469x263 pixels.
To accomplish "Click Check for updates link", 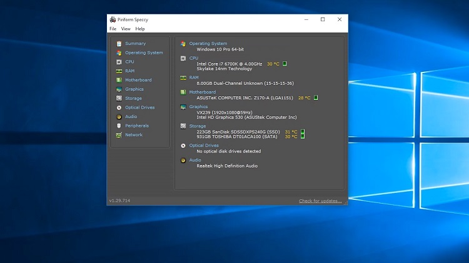I will 320,201.
